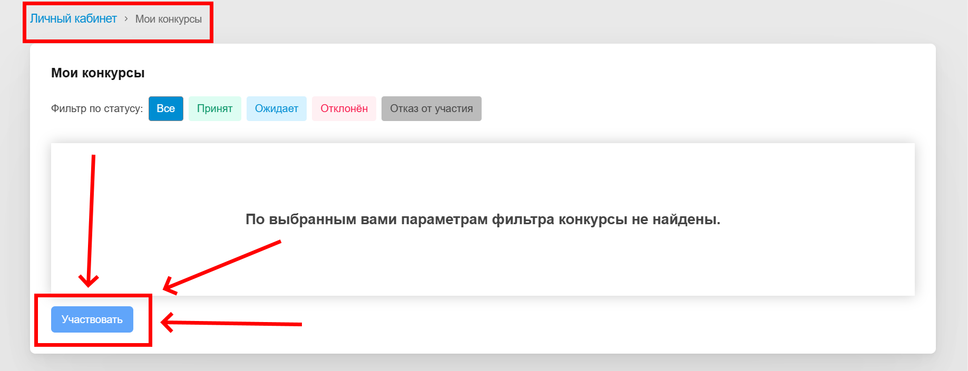Click the Мои конкурсы page heading
Image resolution: width=968 pixels, height=371 pixels.
(x=97, y=73)
